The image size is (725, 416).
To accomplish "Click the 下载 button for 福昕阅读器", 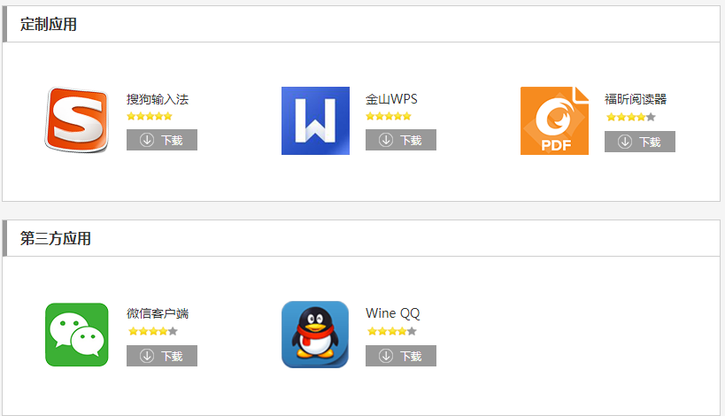I will tap(640, 142).
